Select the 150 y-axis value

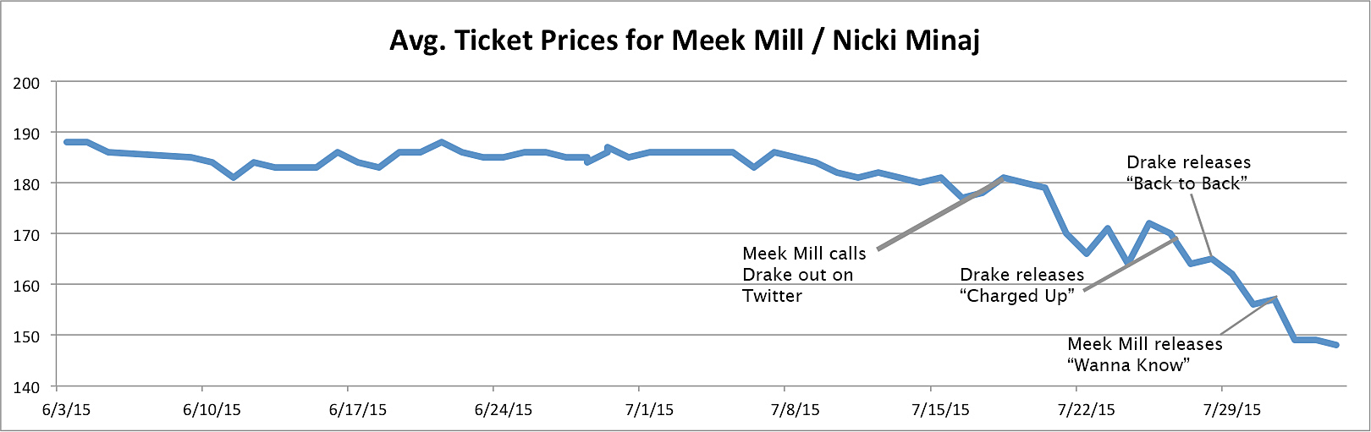click(26, 336)
